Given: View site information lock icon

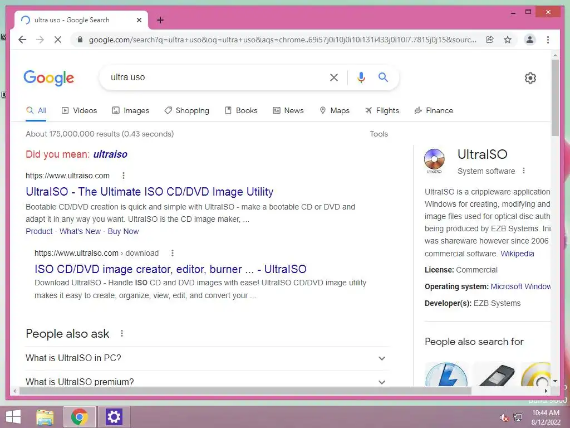Looking at the screenshot, I should 80,40.
